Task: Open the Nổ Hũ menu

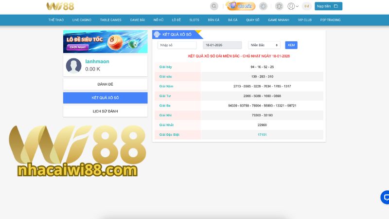Action: click(159, 20)
